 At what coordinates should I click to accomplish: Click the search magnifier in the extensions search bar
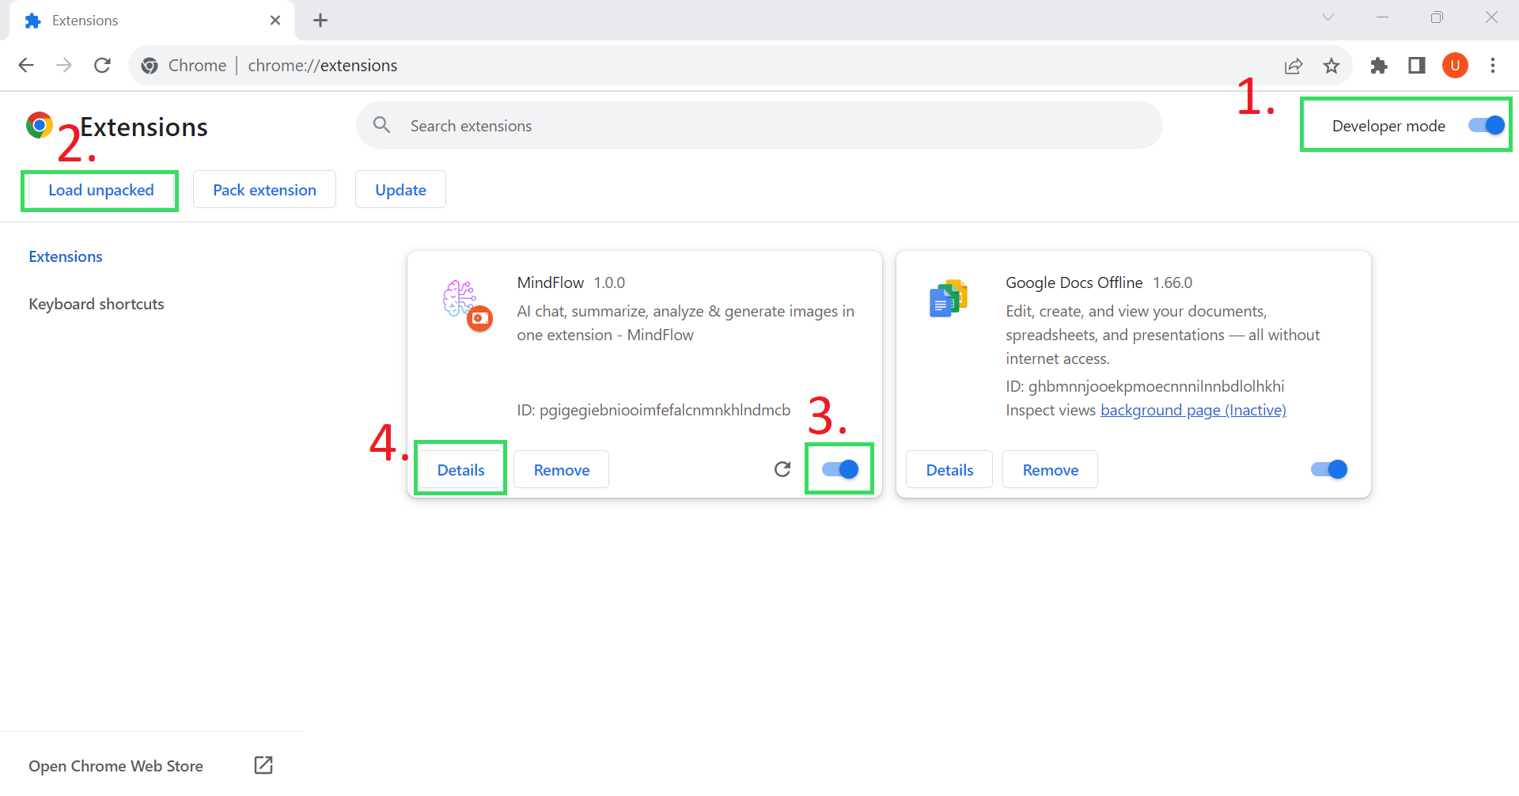coord(381,125)
